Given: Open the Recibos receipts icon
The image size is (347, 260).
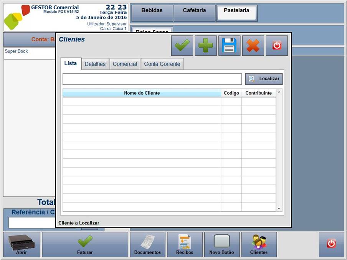Looking at the screenshot, I should click(x=185, y=245).
